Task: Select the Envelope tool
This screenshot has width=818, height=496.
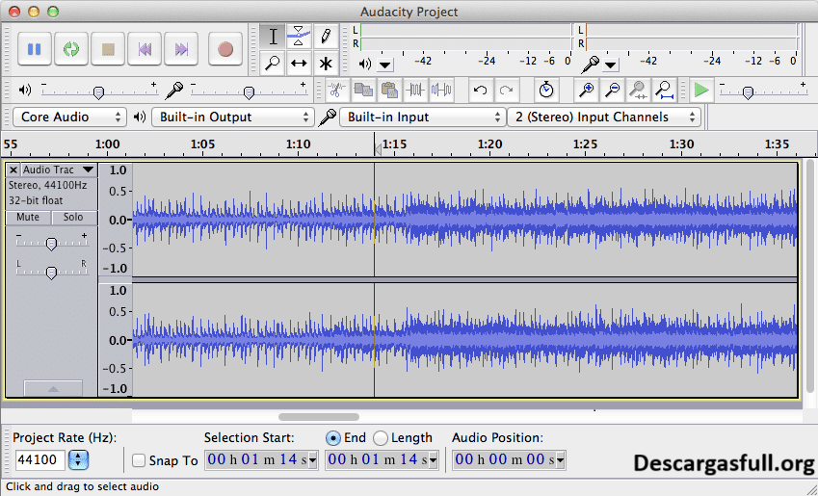Action: coord(299,37)
